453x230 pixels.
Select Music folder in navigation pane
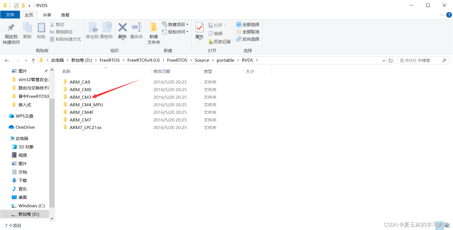click(19, 189)
